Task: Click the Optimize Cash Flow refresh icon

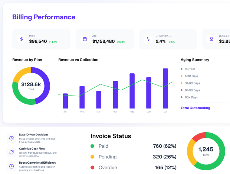Action: (x=11, y=152)
